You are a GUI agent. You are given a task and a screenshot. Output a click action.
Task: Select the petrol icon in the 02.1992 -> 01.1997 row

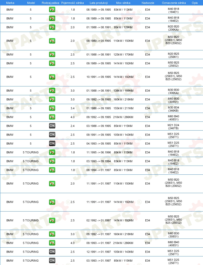(x=52, y=220)
